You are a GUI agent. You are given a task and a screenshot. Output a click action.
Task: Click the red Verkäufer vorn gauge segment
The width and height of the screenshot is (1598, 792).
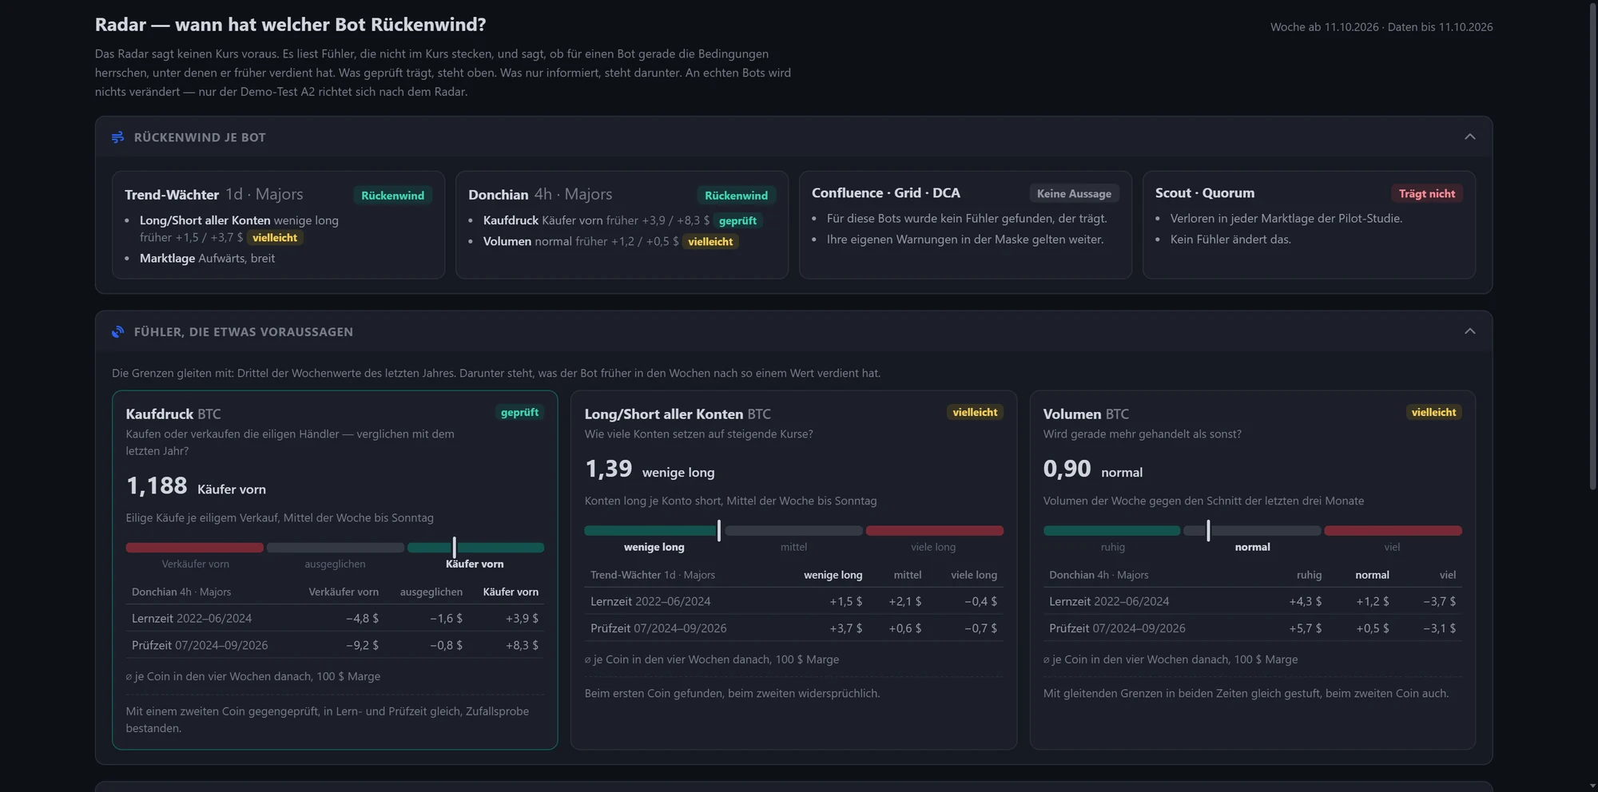(194, 548)
